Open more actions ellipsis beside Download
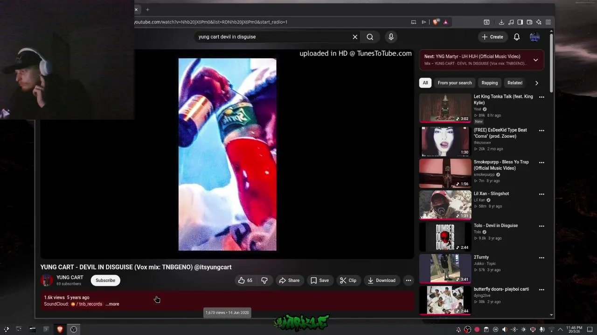The width and height of the screenshot is (597, 335). [408, 280]
